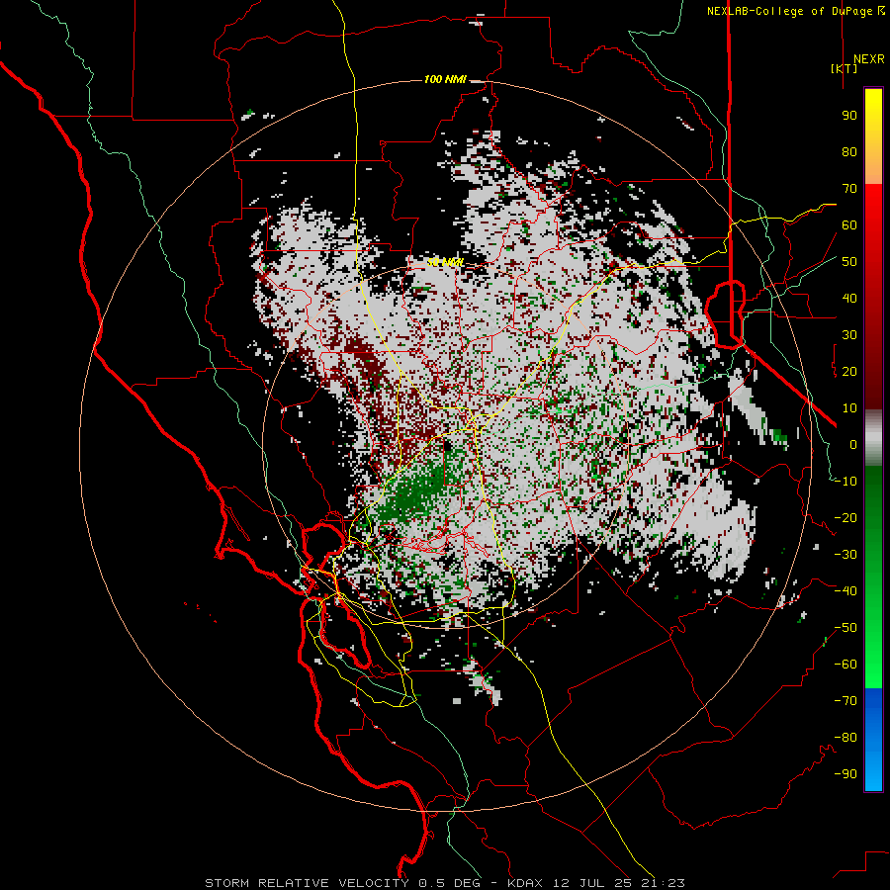Click the positive 20 scale value
890x890 pixels.
pyautogui.click(x=849, y=371)
